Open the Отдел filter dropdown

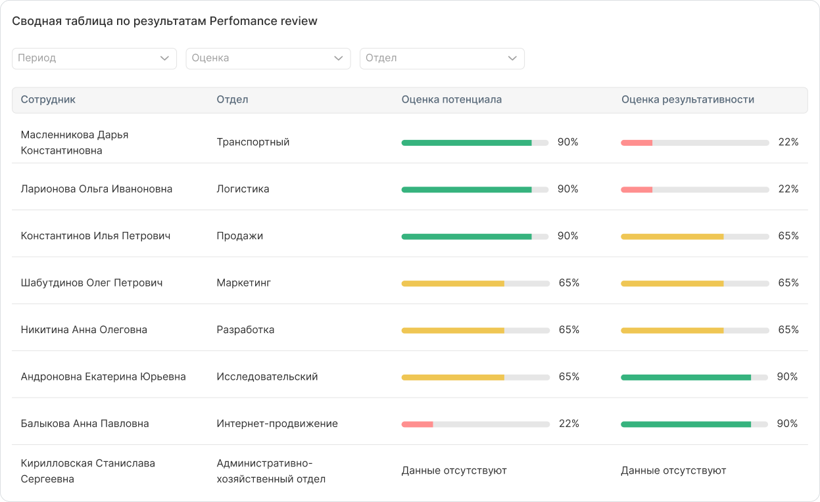click(x=442, y=58)
